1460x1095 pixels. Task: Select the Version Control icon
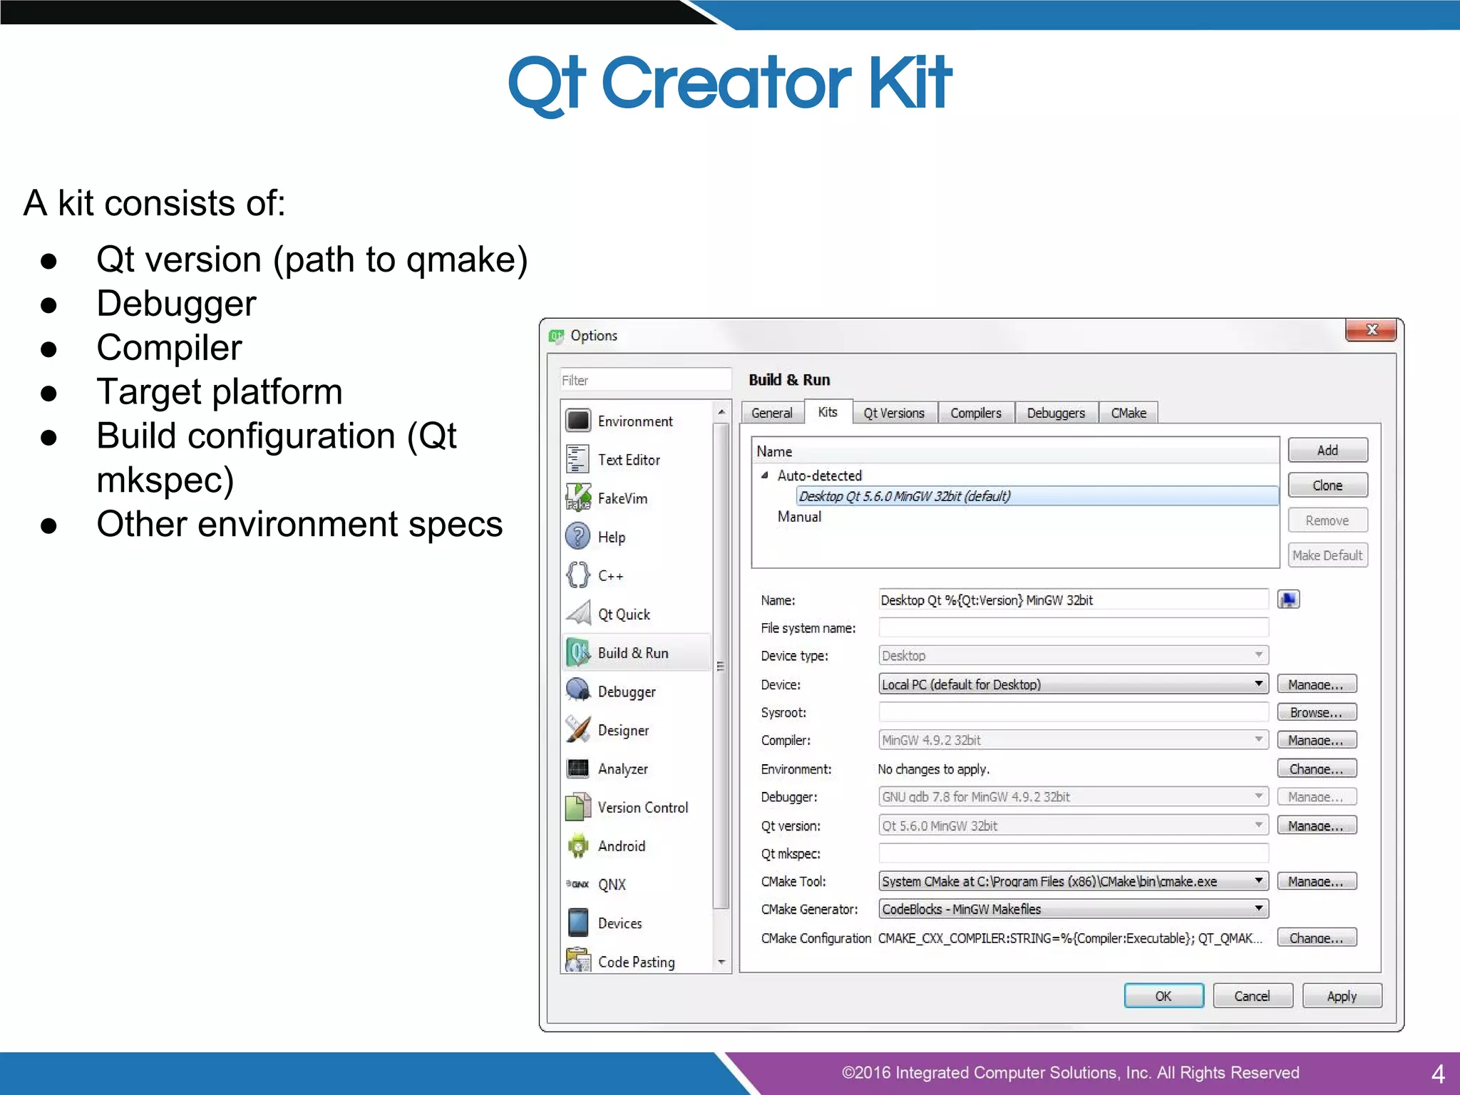[x=578, y=806]
